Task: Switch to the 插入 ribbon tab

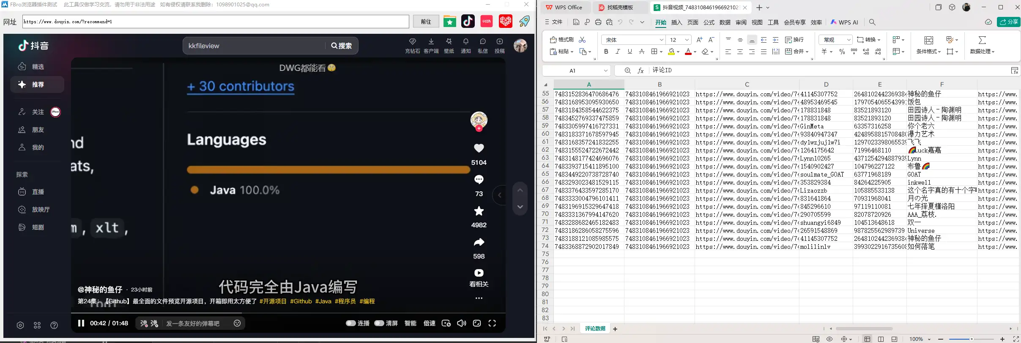Action: 676,22
